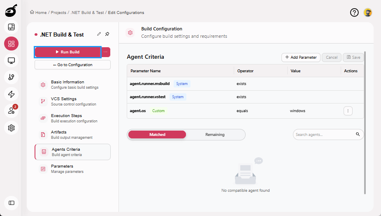
Task: Open the settings gear icon in sidebar
Action: coord(12,128)
